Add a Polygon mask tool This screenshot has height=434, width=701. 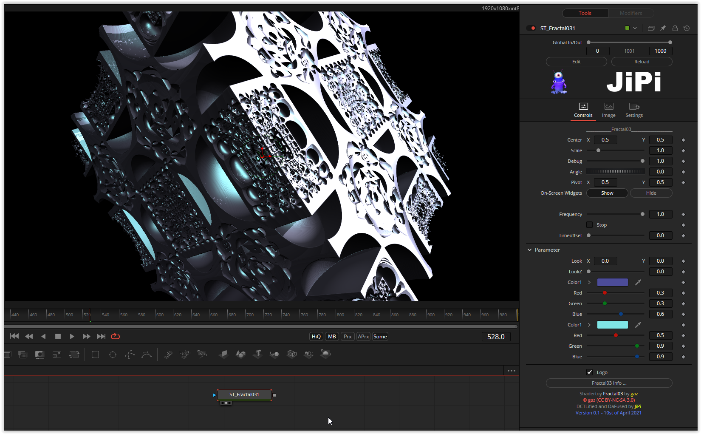point(130,354)
